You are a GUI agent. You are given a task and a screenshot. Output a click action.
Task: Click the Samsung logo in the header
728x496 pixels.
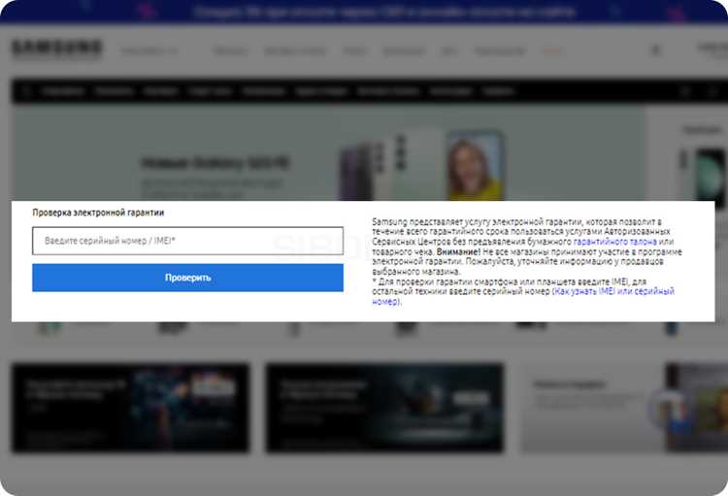56,48
